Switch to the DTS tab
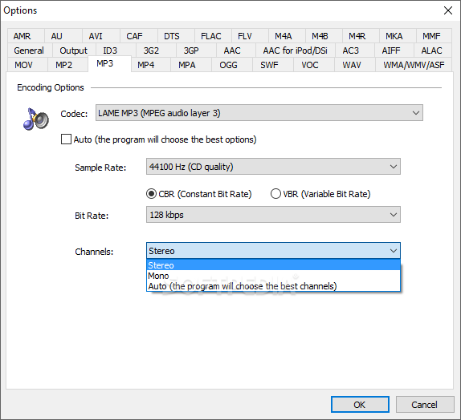Viewport: 461px width, 420px height. point(176,36)
